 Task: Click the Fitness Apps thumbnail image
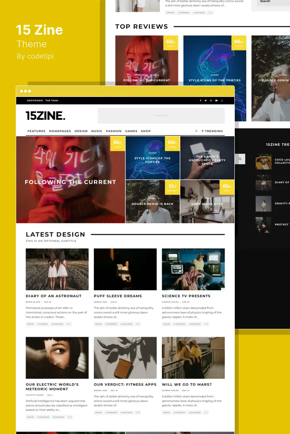[x=125, y=358]
